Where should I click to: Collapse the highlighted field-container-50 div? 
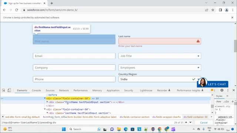(x=45, y=98)
